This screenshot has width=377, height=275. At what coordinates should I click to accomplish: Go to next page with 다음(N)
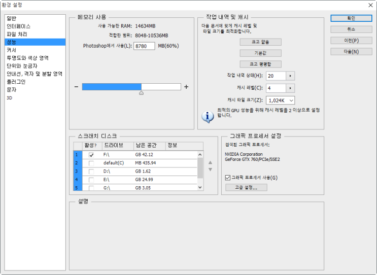[x=351, y=52]
